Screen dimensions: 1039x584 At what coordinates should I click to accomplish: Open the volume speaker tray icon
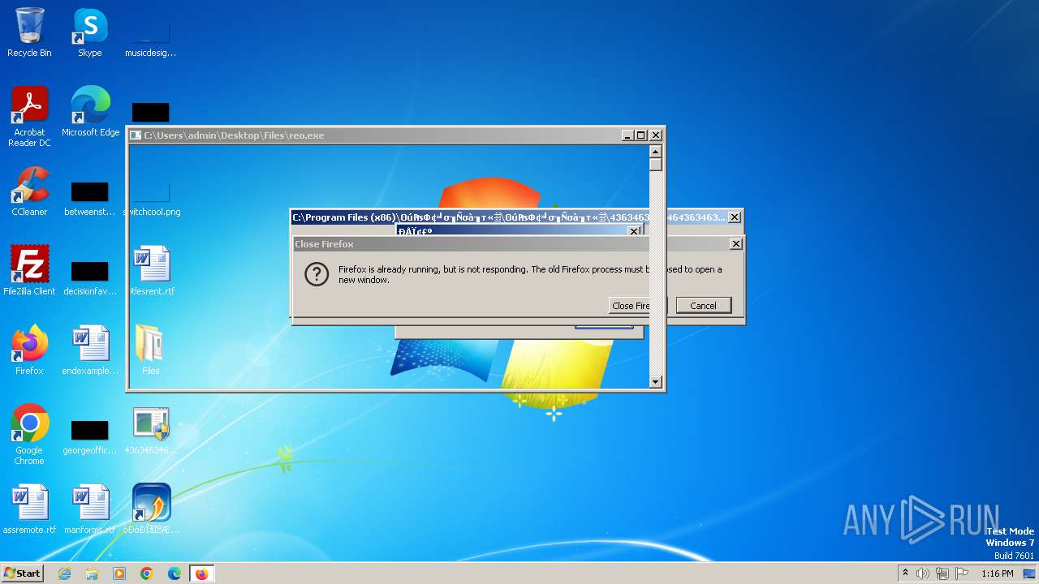(x=923, y=573)
